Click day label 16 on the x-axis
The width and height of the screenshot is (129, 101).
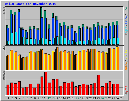coord(64,98)
